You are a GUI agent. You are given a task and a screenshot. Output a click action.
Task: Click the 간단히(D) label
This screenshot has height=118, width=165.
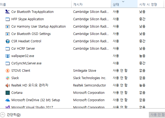(x=14, y=115)
